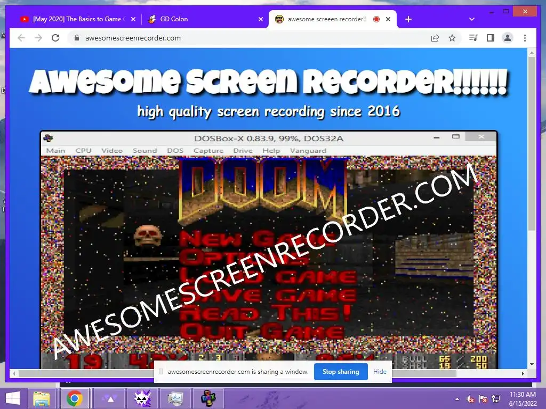Viewport: 546px width, 409px height.
Task: Close the GD Colon tab
Action: [260, 19]
